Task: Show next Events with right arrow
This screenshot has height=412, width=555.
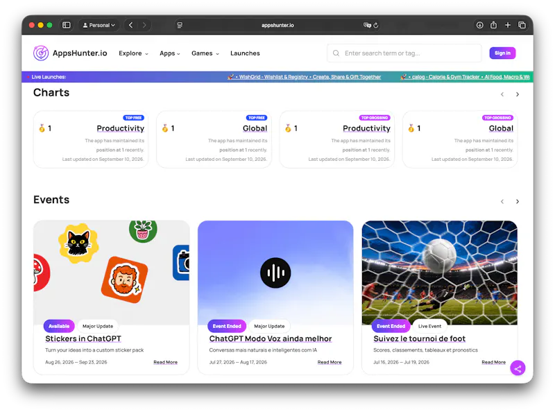Action: (x=518, y=201)
